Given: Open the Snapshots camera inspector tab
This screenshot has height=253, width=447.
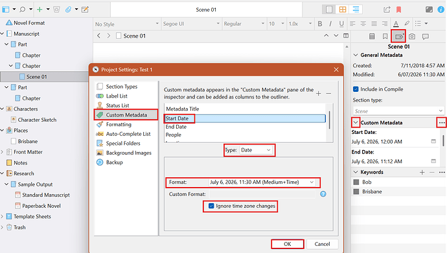Looking at the screenshot, I should tap(412, 36).
